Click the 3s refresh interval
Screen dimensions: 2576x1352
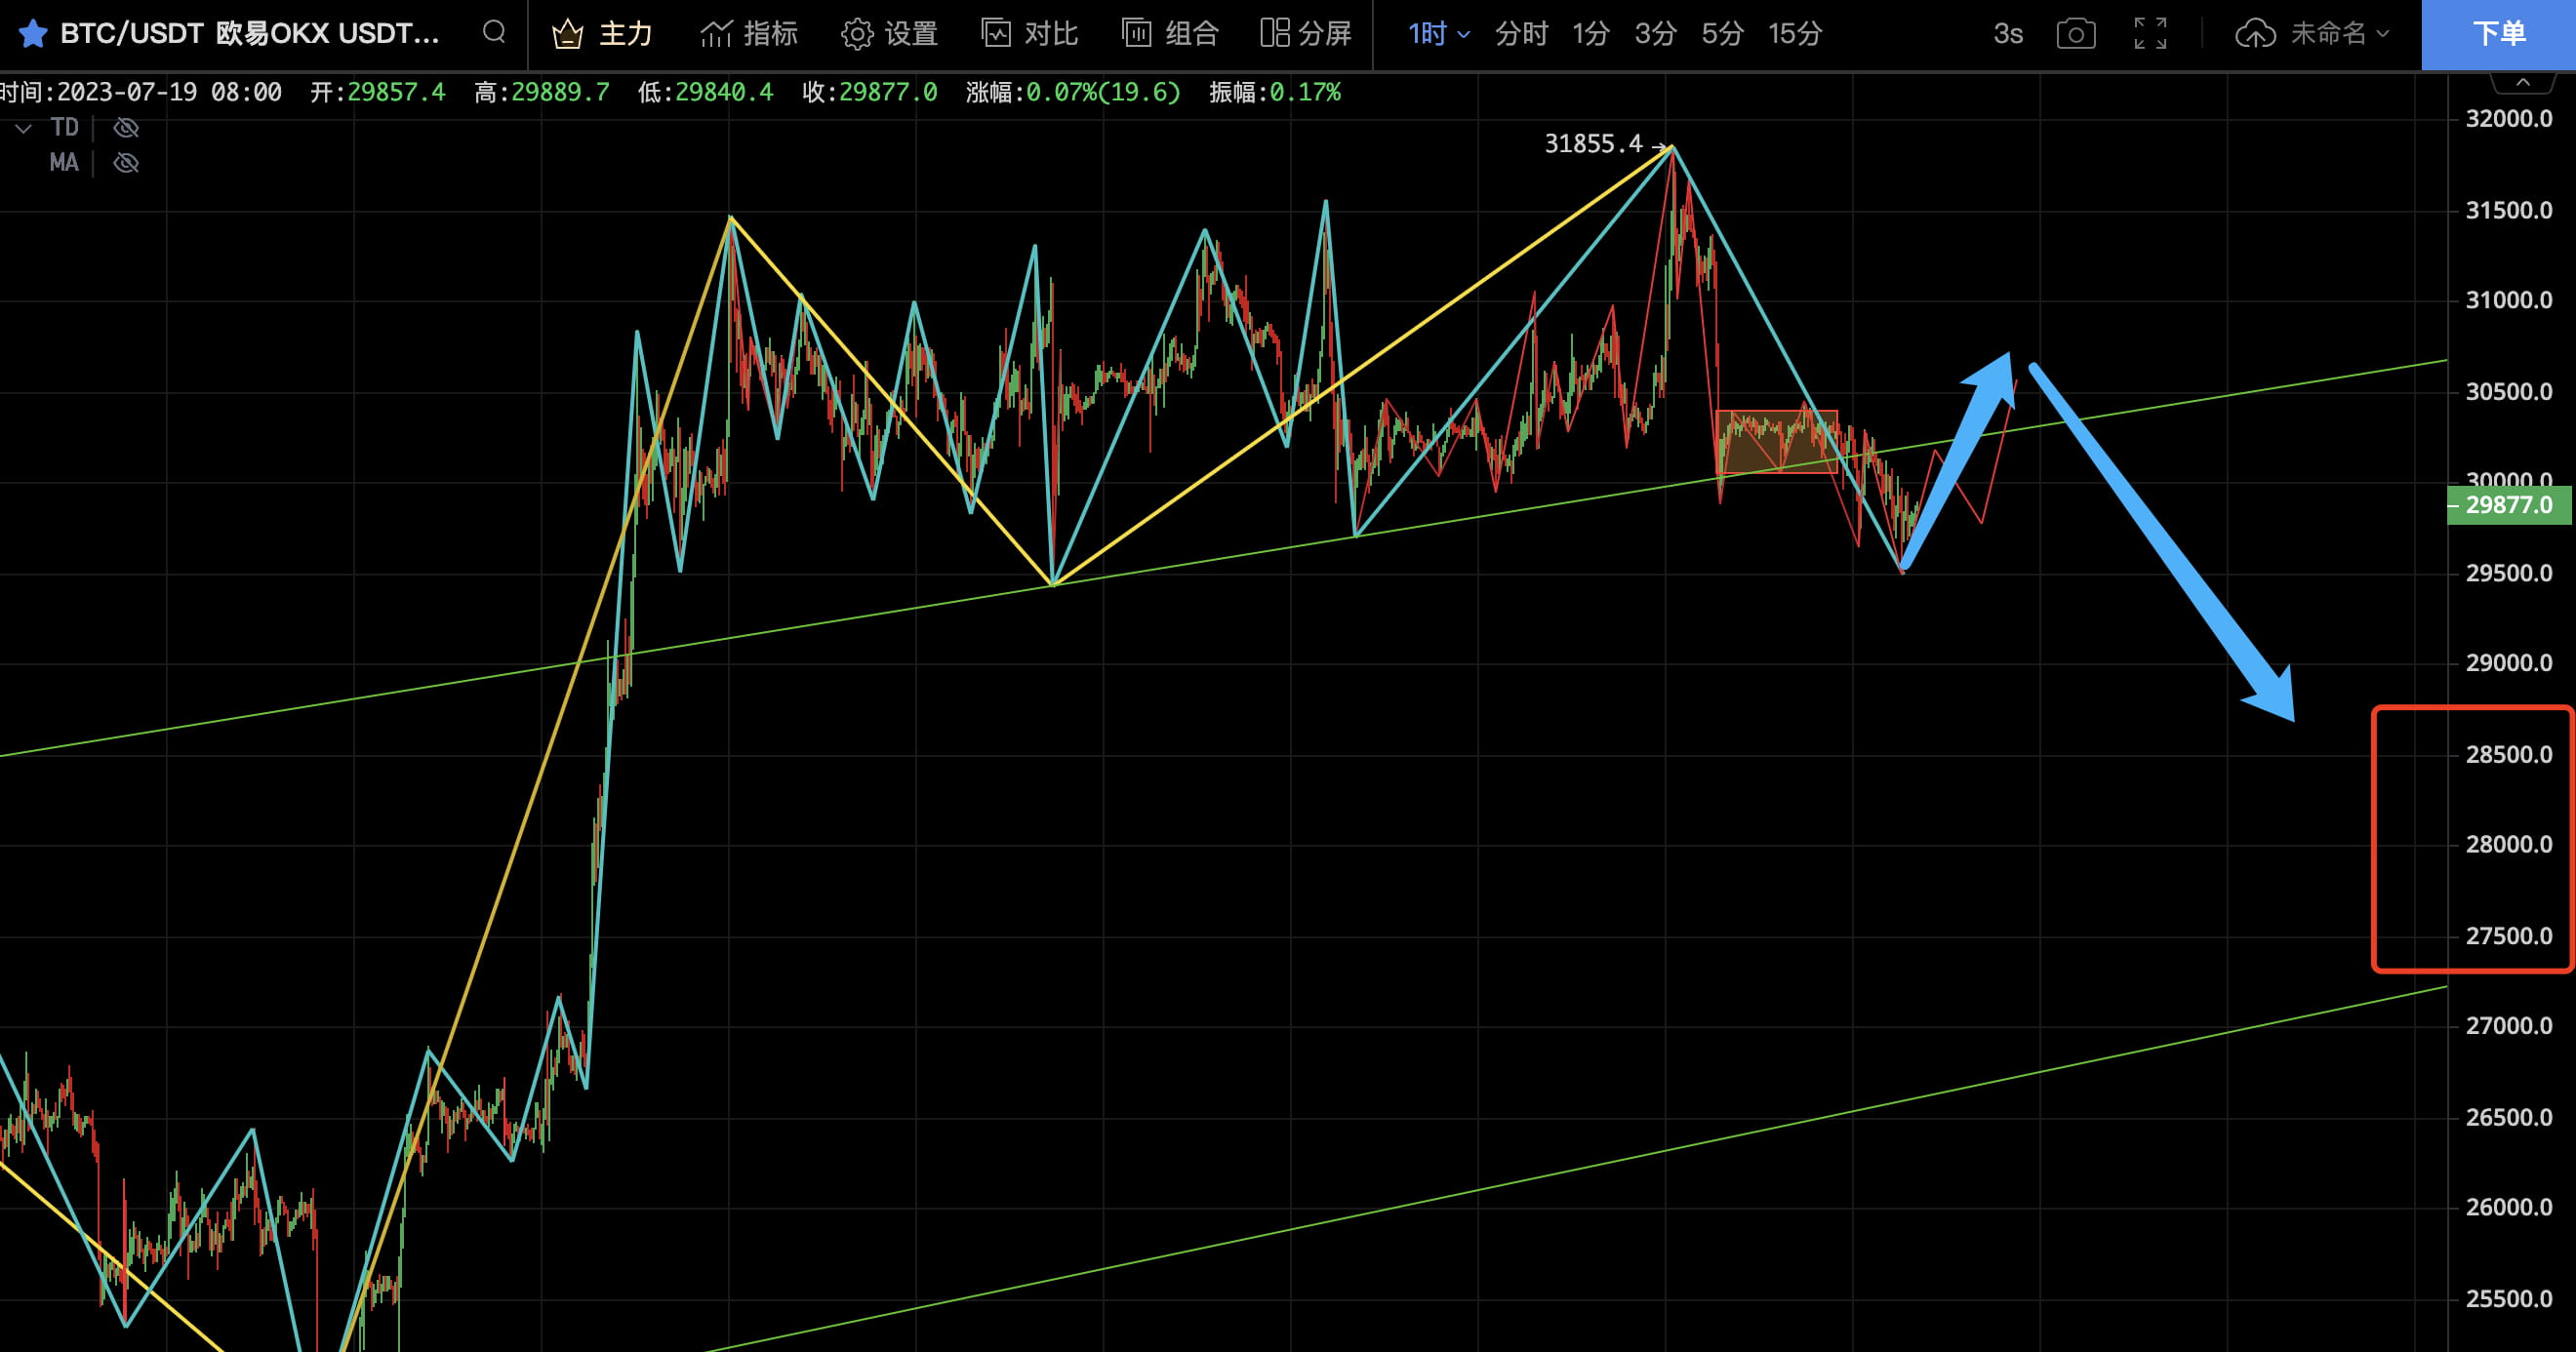coord(2008,34)
